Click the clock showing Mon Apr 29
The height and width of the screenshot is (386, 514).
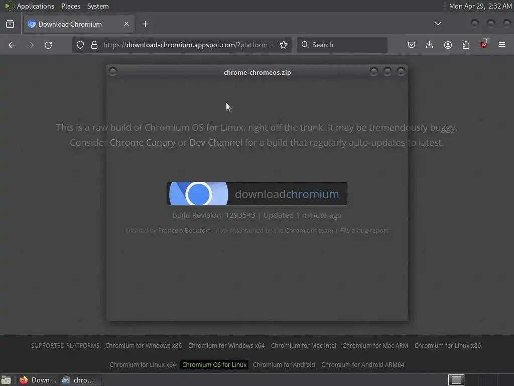coord(480,6)
